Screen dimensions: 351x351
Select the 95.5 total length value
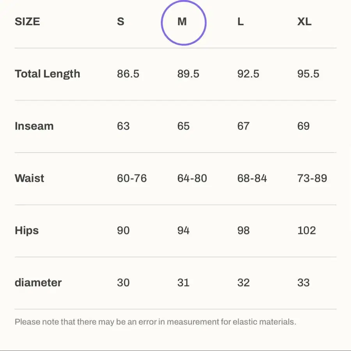coord(308,74)
